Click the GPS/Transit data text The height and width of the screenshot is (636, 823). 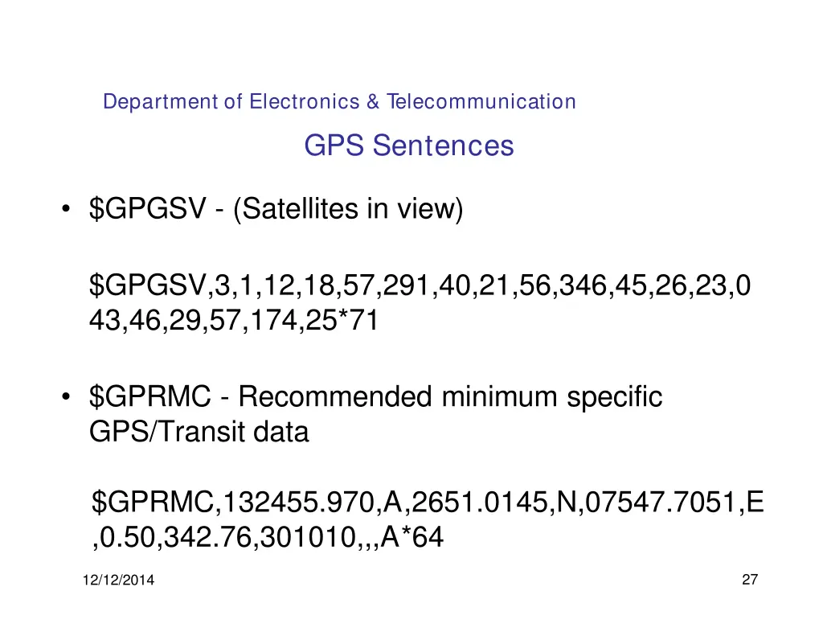[x=199, y=433]
